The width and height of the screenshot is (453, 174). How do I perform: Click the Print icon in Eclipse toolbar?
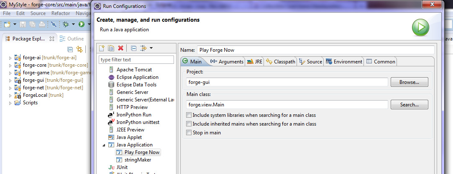coord(42,25)
